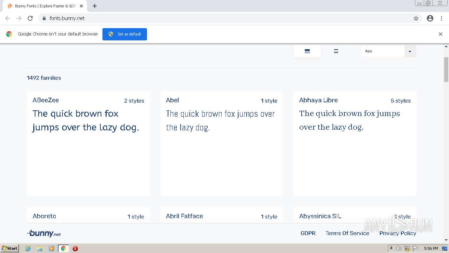Open File Explorer from taskbar
The width and height of the screenshot is (449, 253).
40,248
